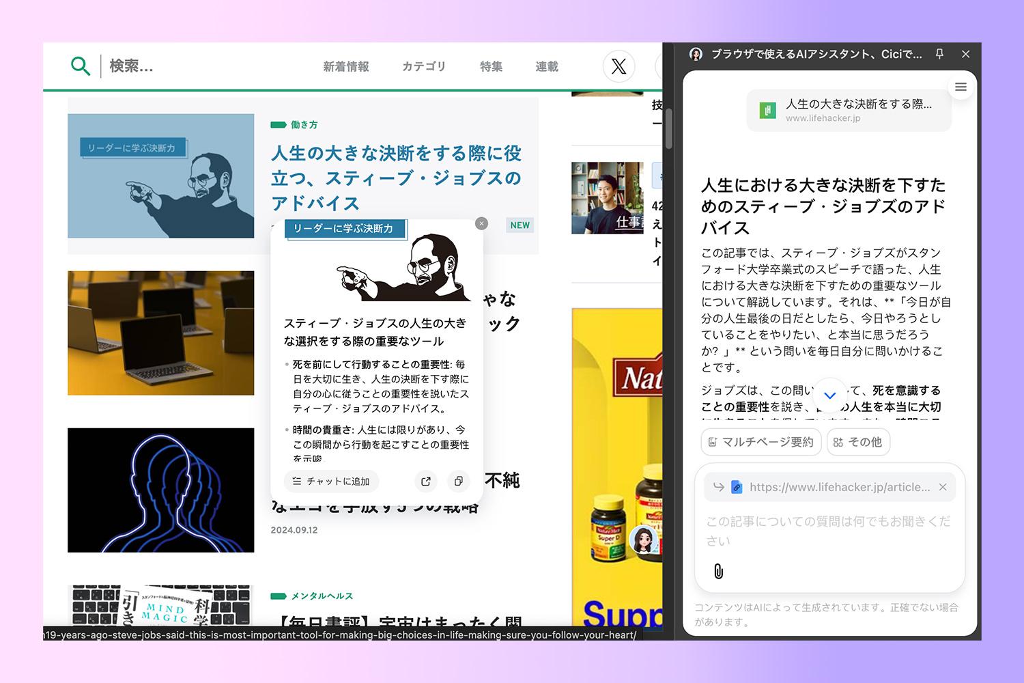
Task: Open summary popup in new window icon
Action: coord(426,481)
